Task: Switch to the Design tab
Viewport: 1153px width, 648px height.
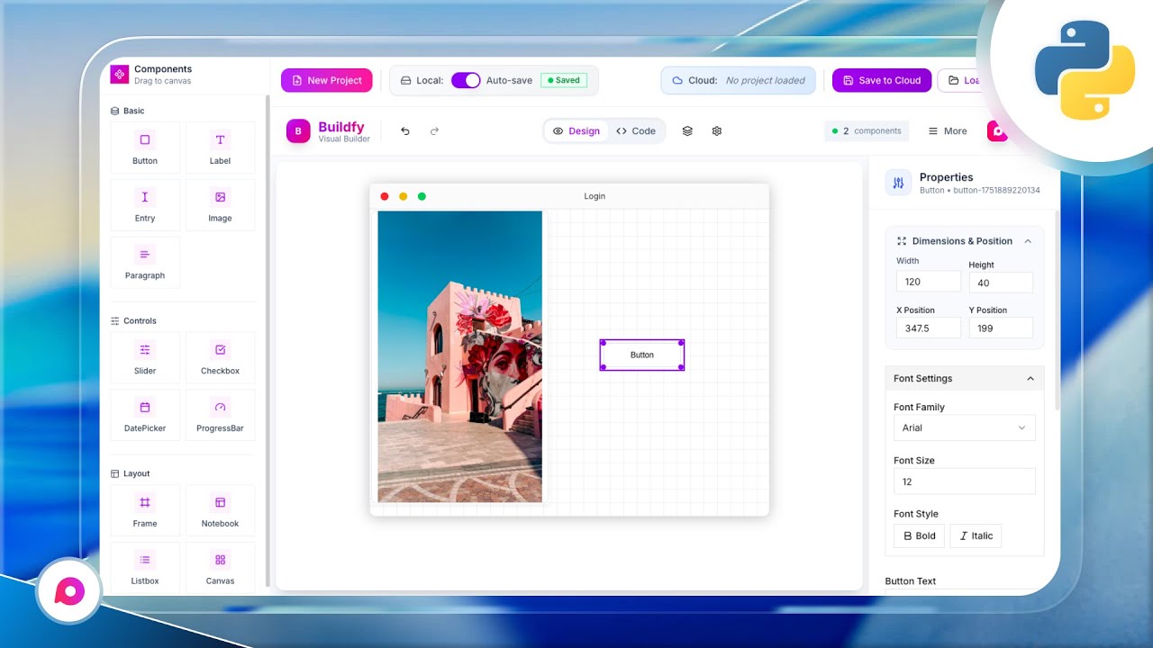Action: pyautogui.click(x=576, y=131)
